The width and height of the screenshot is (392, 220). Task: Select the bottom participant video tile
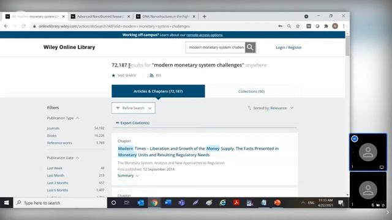coord(368,190)
